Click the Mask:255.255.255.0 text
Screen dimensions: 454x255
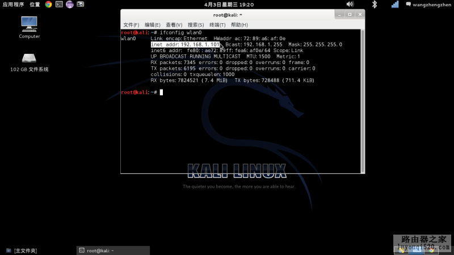(x=315, y=45)
